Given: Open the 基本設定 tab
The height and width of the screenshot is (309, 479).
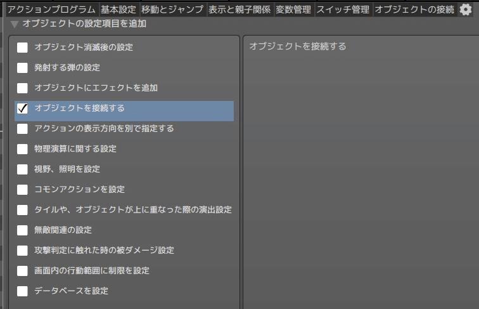Looking at the screenshot, I should coord(118,10).
